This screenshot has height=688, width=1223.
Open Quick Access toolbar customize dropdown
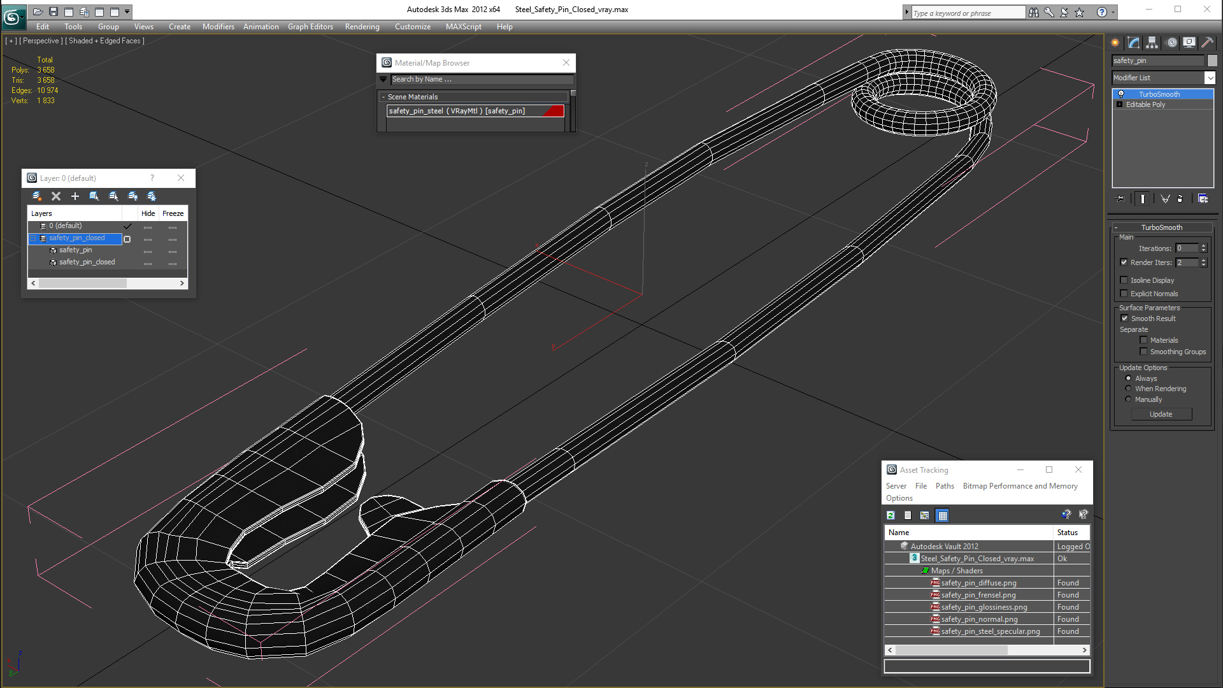coord(127,11)
